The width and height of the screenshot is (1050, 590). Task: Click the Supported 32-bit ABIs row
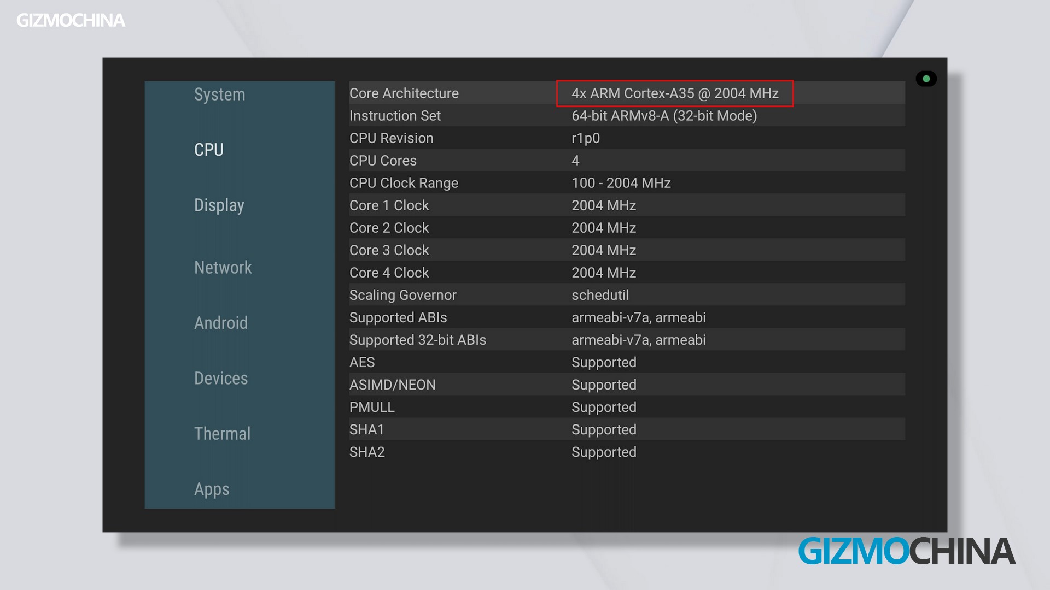coord(417,340)
